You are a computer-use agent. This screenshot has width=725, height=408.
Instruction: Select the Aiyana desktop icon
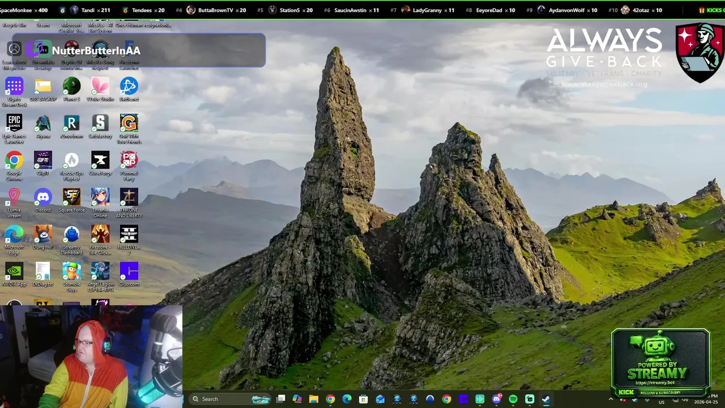(43, 126)
